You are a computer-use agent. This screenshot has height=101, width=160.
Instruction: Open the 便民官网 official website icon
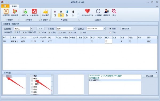[107, 11]
